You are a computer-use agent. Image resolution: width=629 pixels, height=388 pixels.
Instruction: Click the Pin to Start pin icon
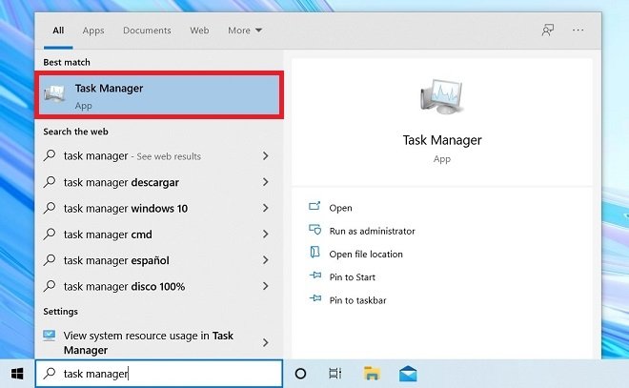click(x=315, y=276)
